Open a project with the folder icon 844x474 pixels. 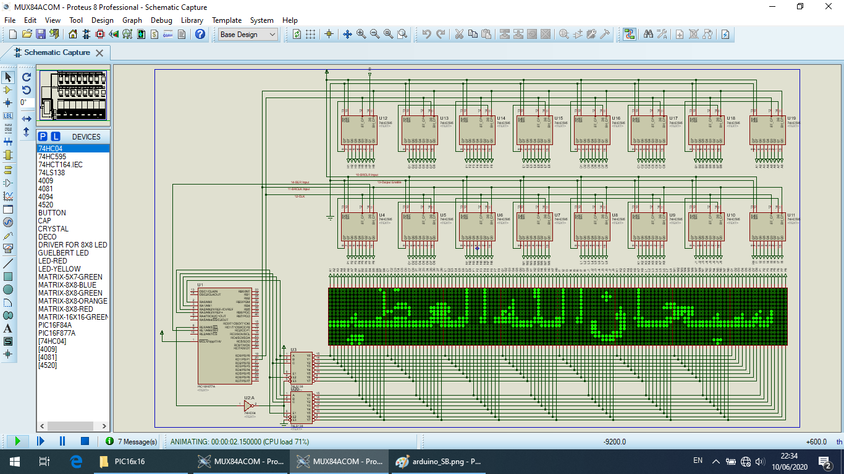pos(27,35)
